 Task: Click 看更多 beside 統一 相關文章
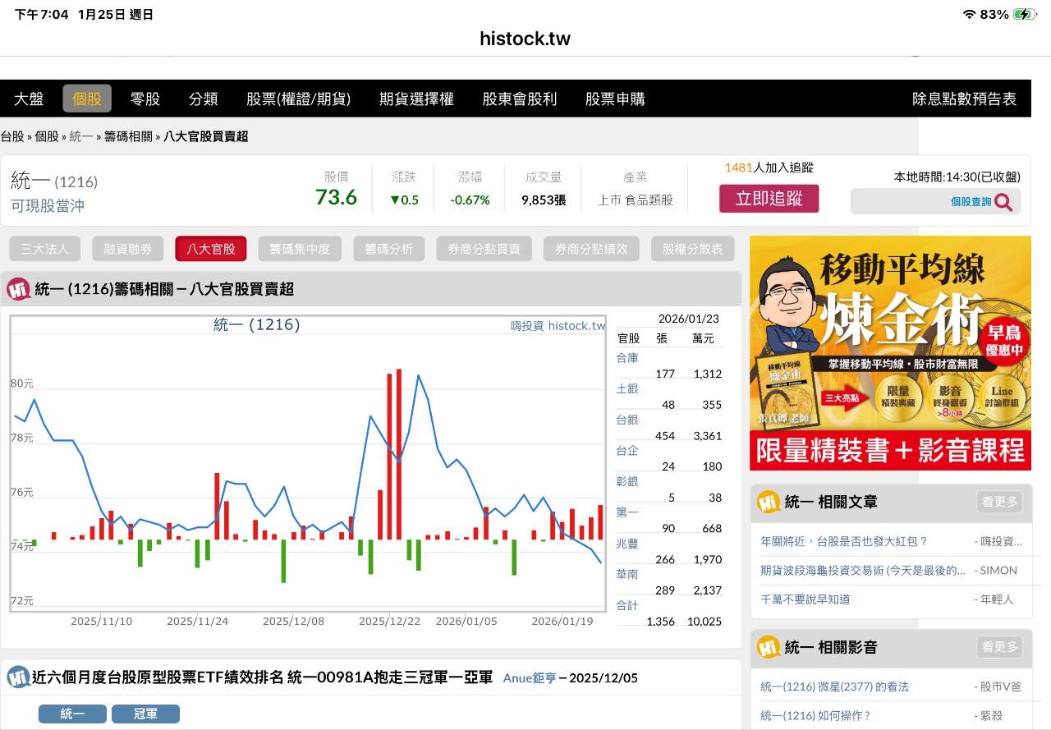[999, 501]
